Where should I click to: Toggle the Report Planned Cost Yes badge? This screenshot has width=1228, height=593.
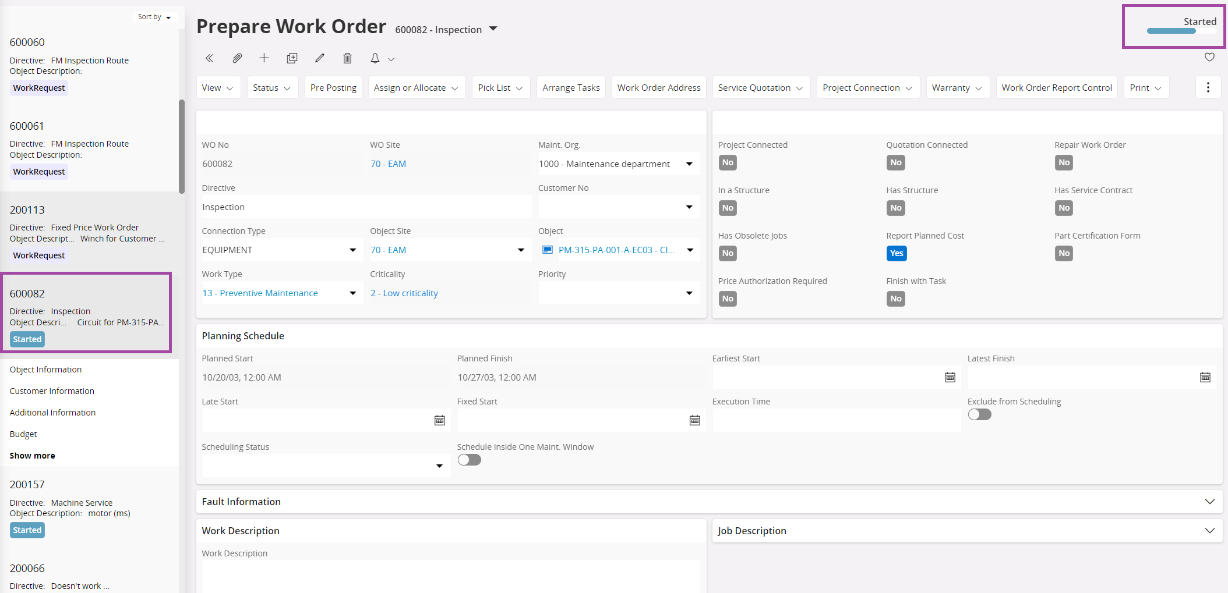coord(896,253)
